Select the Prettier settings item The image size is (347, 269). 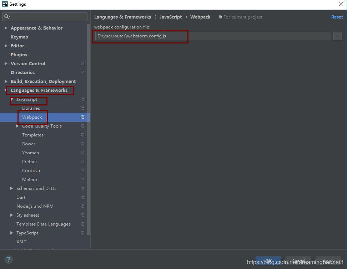point(30,162)
